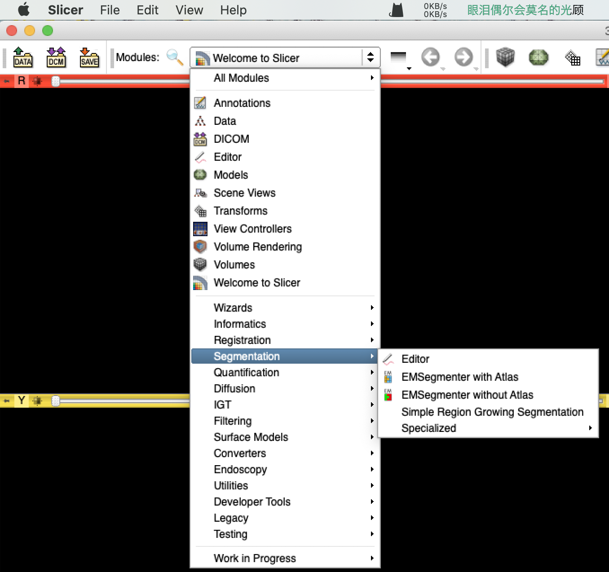The width and height of the screenshot is (609, 572).
Task: Toggle the yellow slice view pin
Action: click(x=7, y=400)
